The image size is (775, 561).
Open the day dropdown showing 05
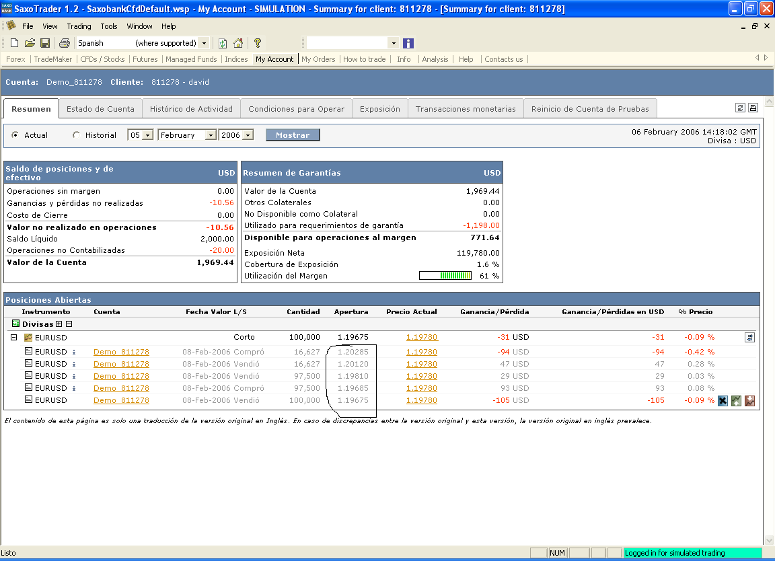tap(147, 135)
